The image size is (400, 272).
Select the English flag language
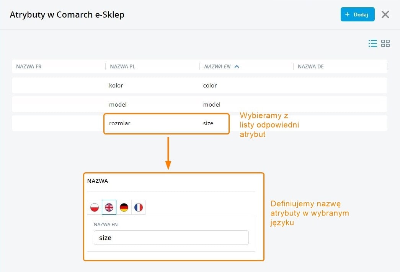(x=109, y=207)
